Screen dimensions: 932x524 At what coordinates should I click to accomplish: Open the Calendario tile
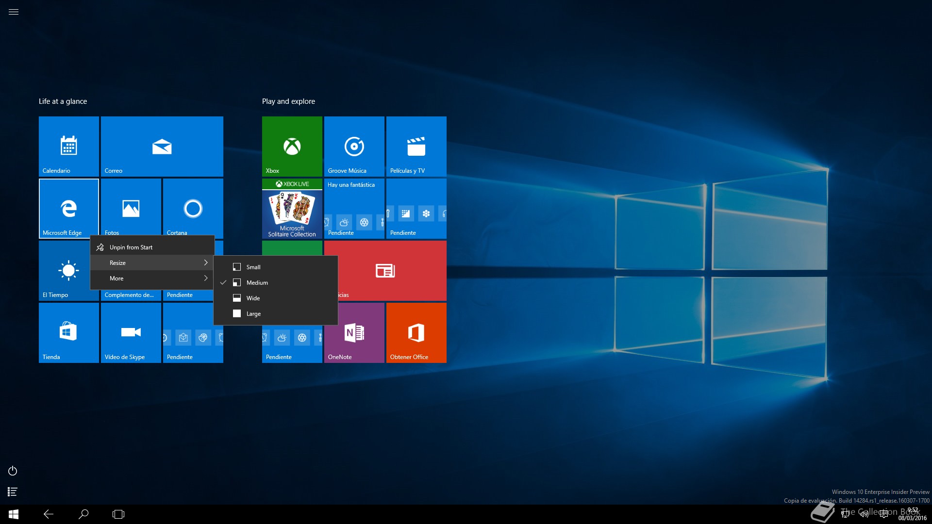(x=69, y=147)
